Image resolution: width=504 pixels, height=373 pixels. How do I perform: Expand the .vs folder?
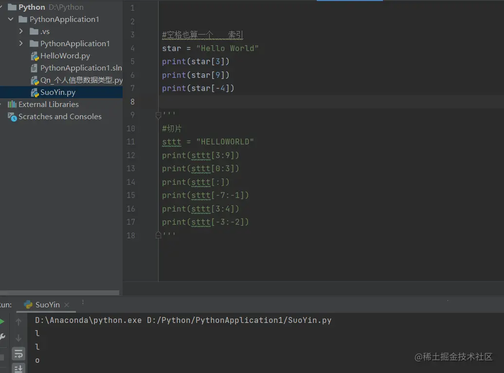click(21, 31)
